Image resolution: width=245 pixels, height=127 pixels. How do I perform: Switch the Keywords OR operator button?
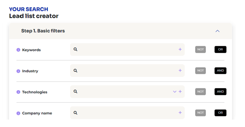tap(220, 49)
